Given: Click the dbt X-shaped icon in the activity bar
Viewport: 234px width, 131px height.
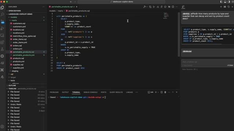Looking at the screenshot, I should [2, 70].
